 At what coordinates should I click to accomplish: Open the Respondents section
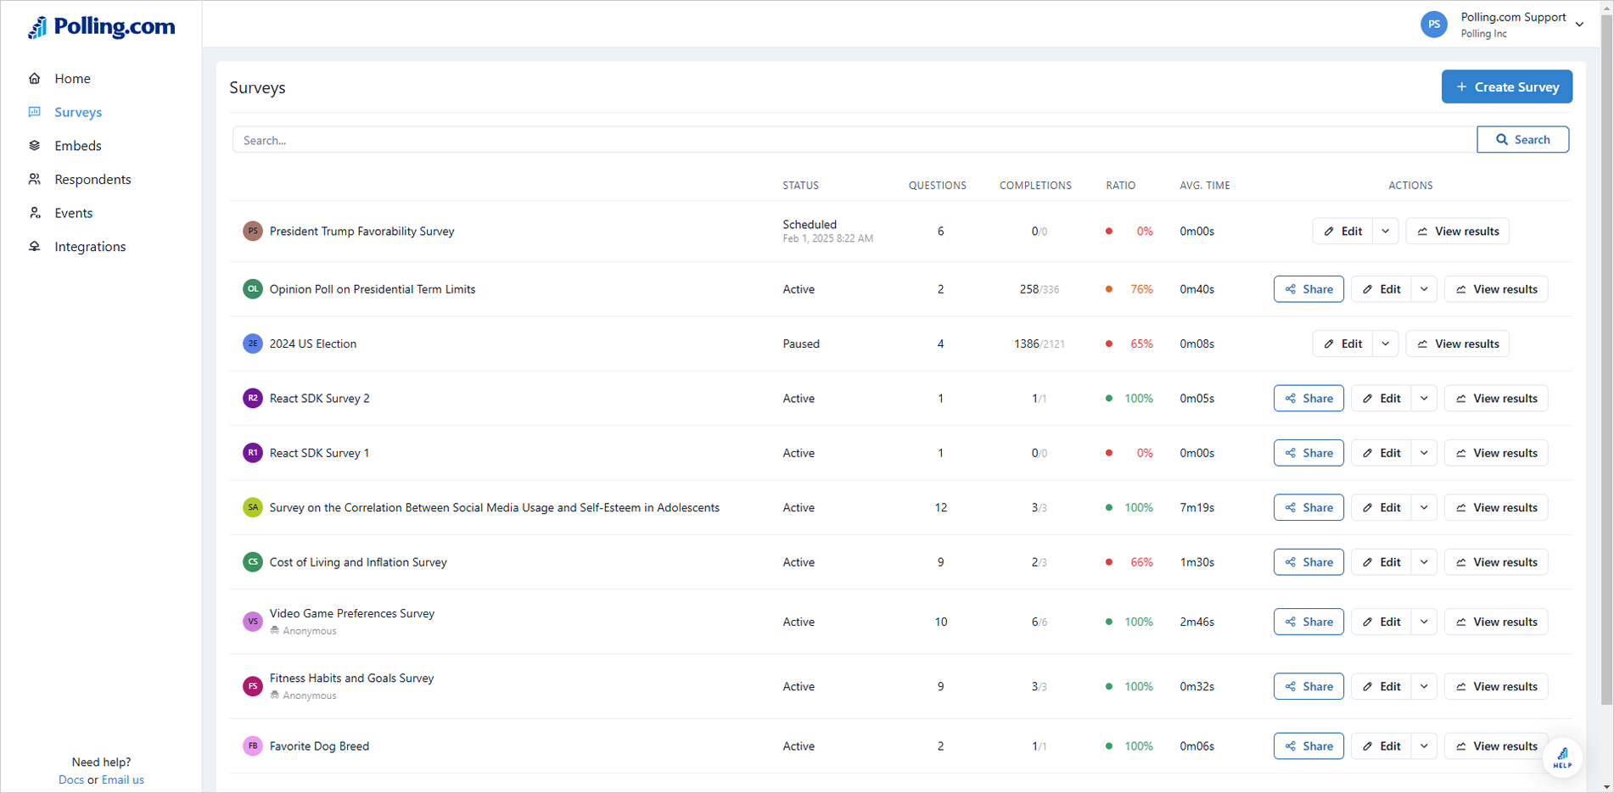92,179
